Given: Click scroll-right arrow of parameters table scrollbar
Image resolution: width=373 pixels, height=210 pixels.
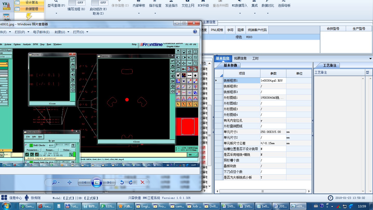Looking at the screenshot, I should click(309, 191).
